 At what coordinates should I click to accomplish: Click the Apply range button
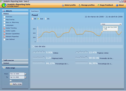(x=16, y=84)
